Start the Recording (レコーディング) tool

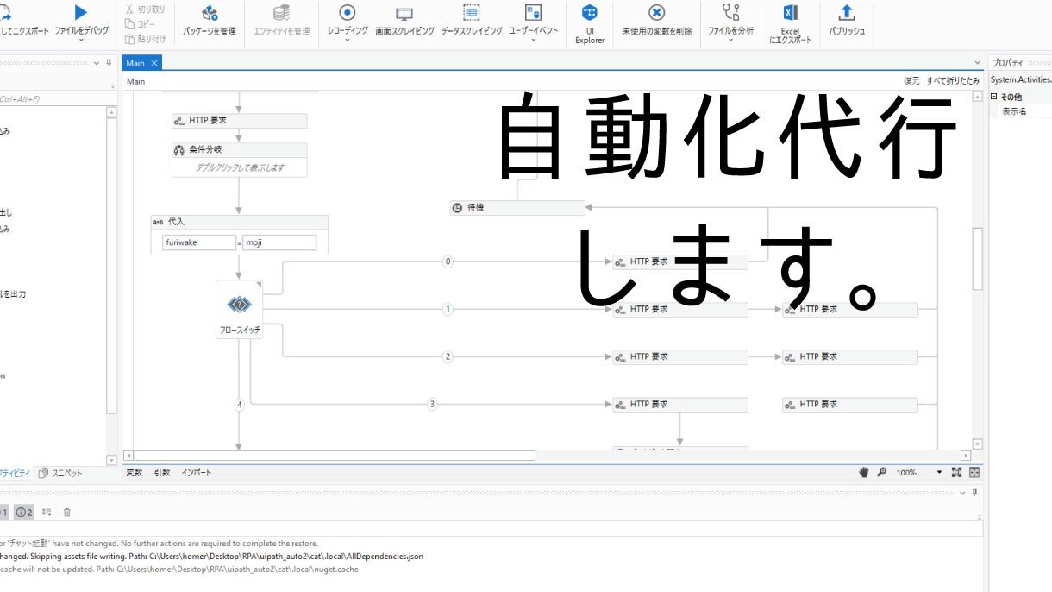(348, 22)
